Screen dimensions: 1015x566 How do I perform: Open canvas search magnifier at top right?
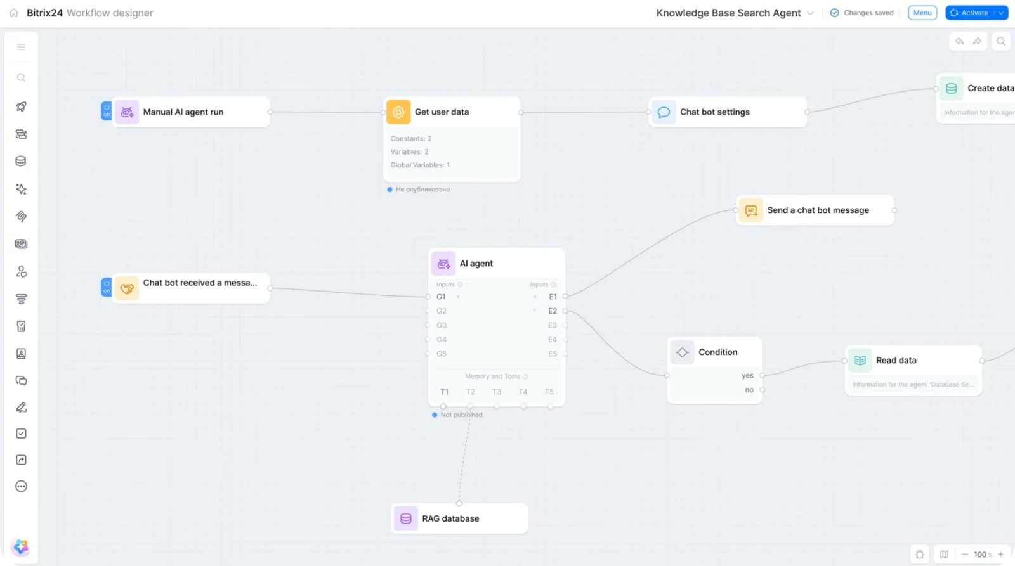click(x=1001, y=41)
